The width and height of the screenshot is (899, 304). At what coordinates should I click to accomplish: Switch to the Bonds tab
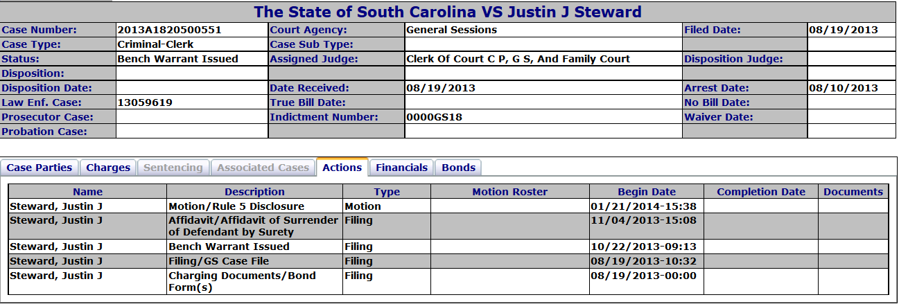point(459,168)
